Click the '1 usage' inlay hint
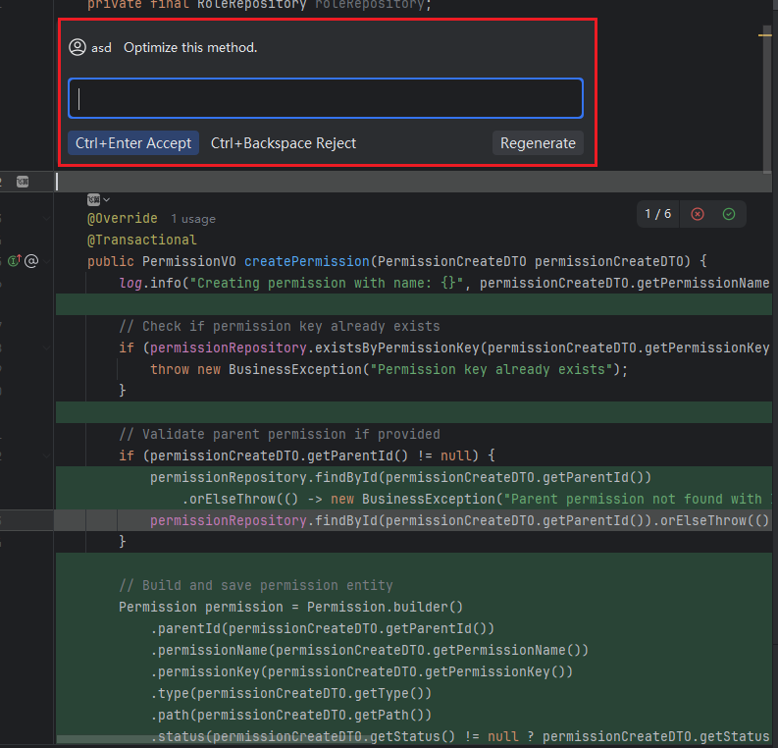Viewport: 778px width, 748px height. coord(192,219)
